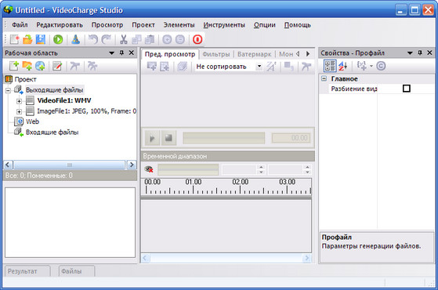
Task: Open a project with the folder icon
Action: click(x=27, y=39)
